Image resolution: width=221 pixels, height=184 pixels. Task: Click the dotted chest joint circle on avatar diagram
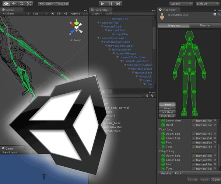(x=190, y=54)
